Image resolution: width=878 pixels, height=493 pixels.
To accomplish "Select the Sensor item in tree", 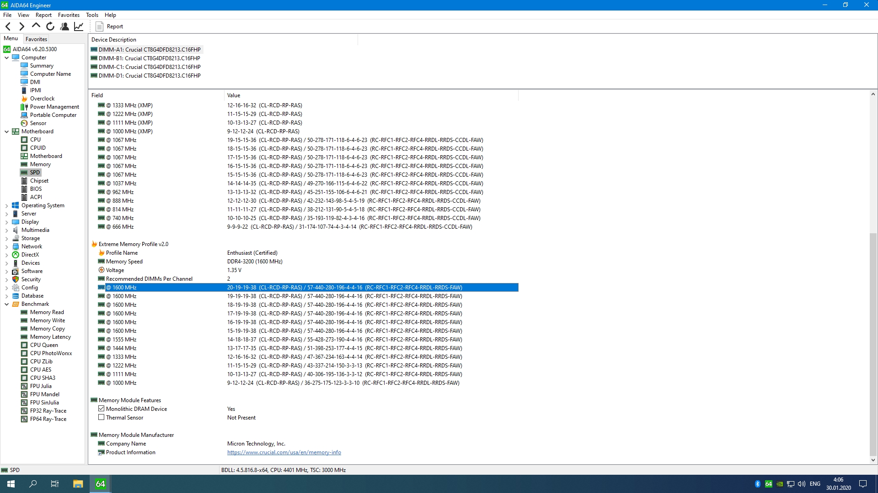I will [38, 123].
